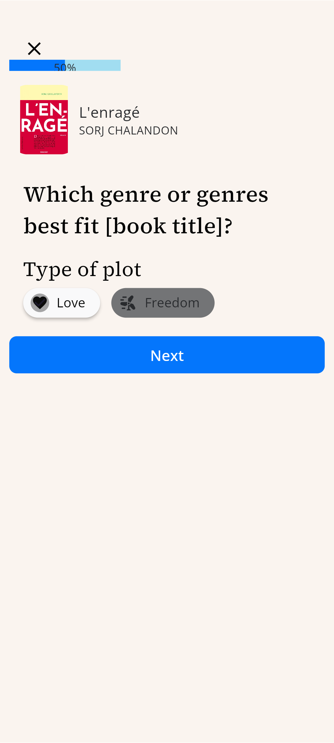The width and height of the screenshot is (334, 743).
Task: Click the 'Type of plot' section heading
Action: (82, 269)
